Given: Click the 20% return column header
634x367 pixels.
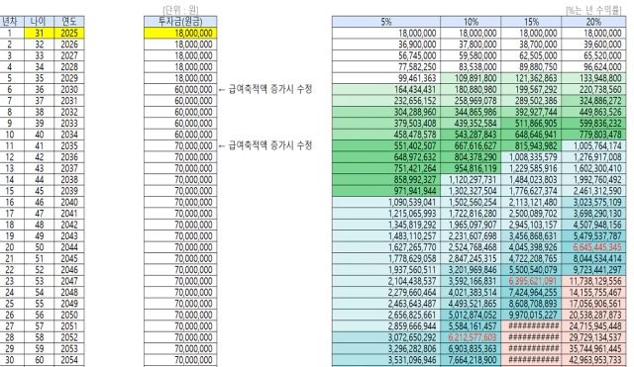Looking at the screenshot, I should click(593, 22).
